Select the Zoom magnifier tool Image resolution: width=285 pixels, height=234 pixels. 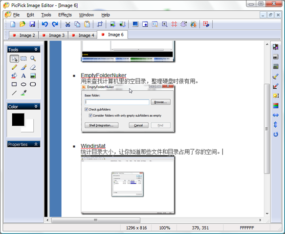(33, 58)
